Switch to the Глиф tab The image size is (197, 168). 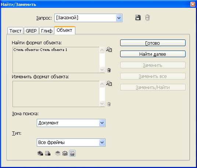(x=47, y=31)
